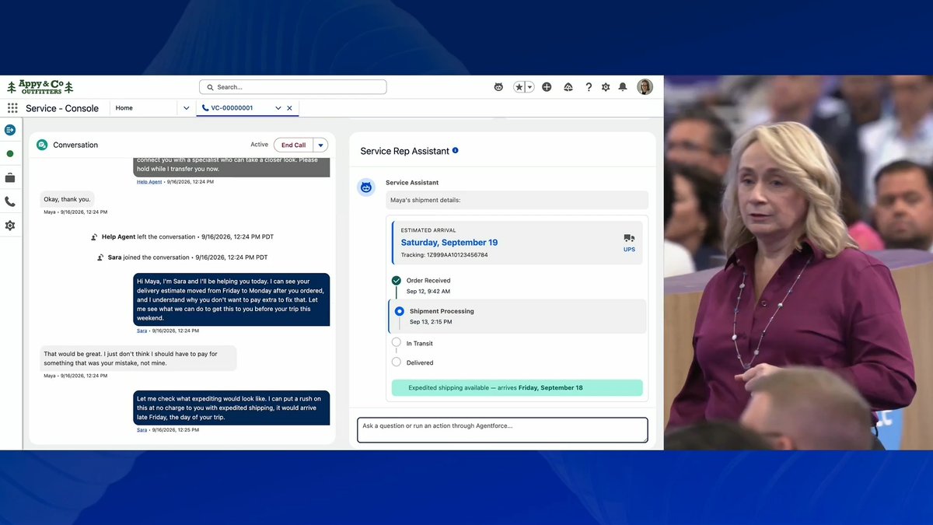This screenshot has height=525, width=933.
Task: Select the Delivered step marker
Action: click(397, 362)
